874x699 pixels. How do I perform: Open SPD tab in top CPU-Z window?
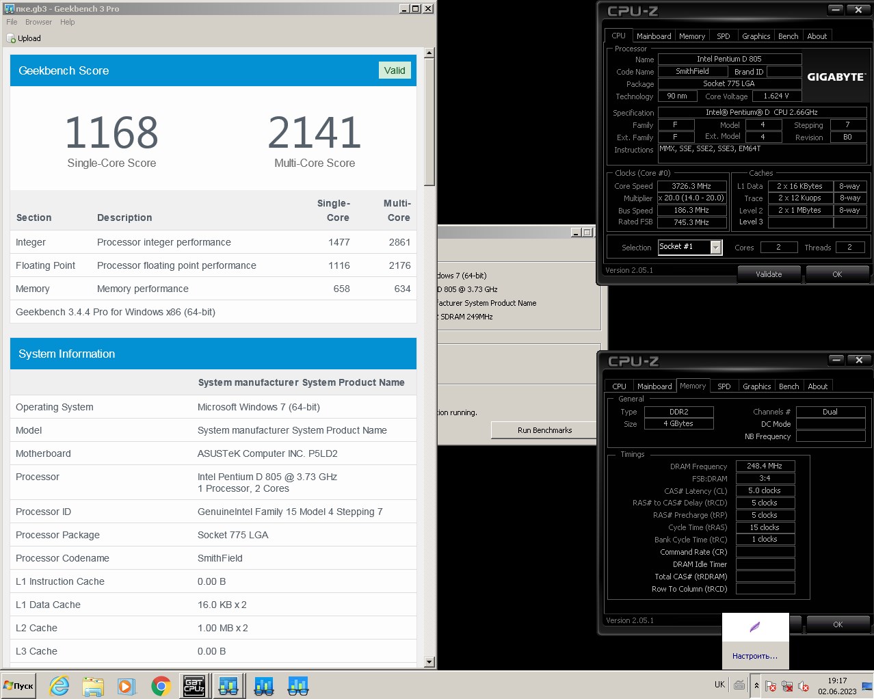[x=724, y=36]
